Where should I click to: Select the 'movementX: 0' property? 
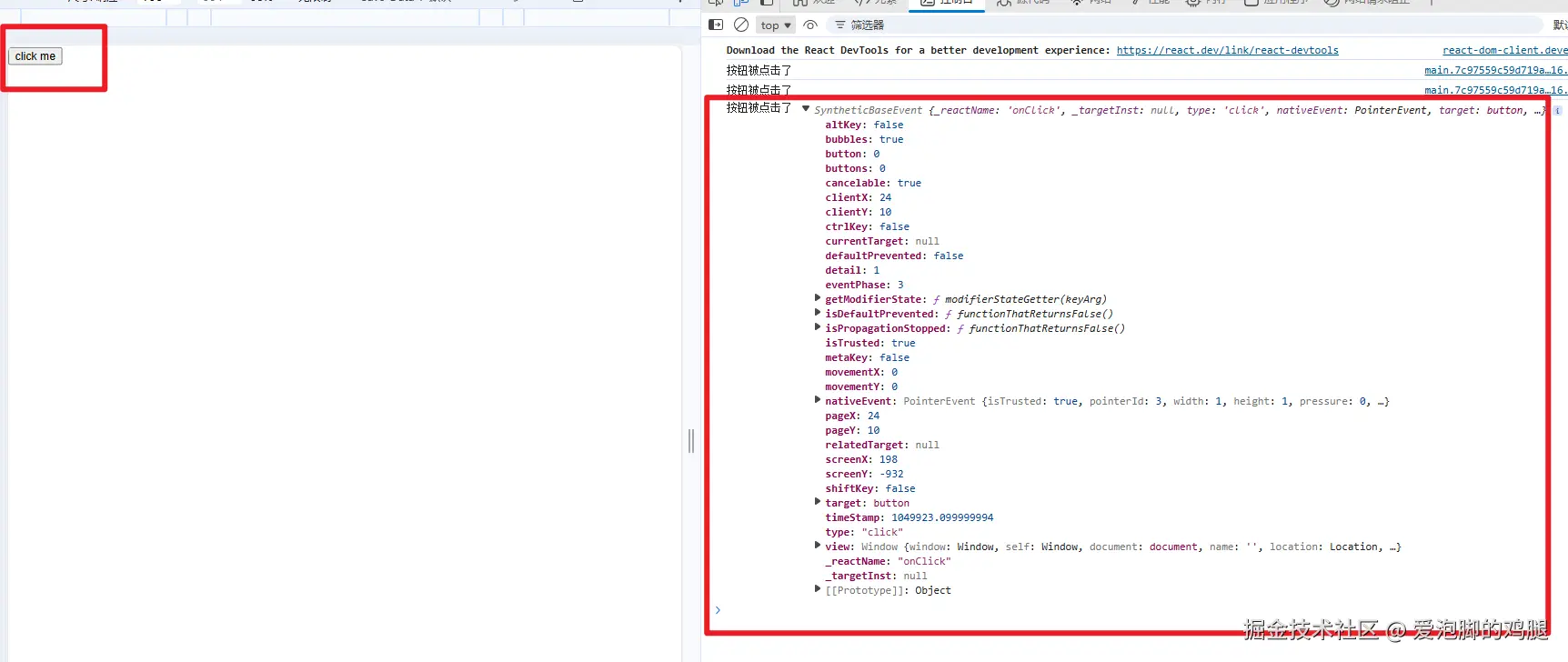coord(861,373)
